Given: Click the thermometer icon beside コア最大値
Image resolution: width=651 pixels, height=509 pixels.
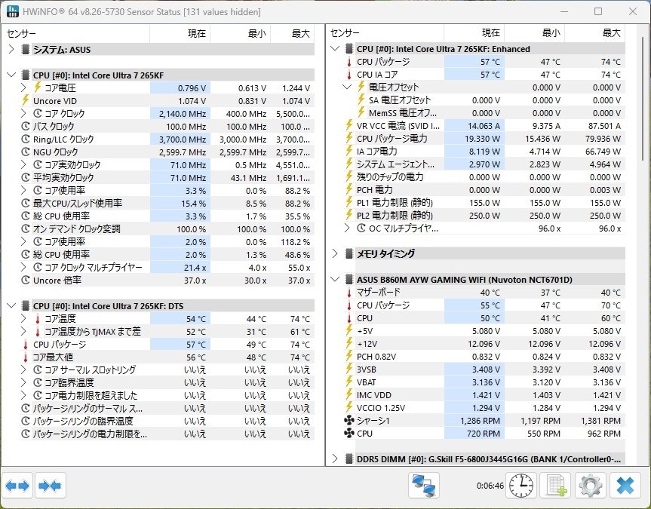Looking at the screenshot, I should pos(26,357).
